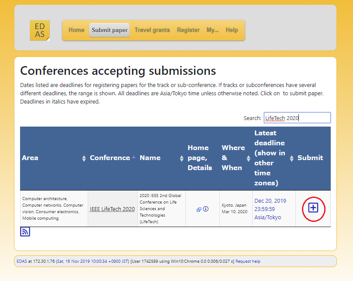
Task: Select the Kyoto, Japan Mar 10, 2020 cell
Action: pos(236,208)
